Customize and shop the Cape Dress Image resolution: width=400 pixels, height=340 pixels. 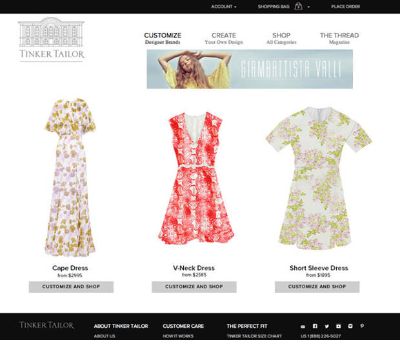[x=71, y=286]
